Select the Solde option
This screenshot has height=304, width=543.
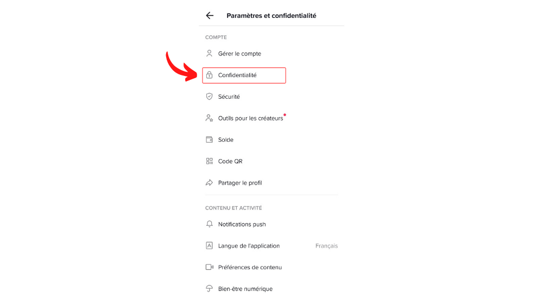tap(226, 140)
